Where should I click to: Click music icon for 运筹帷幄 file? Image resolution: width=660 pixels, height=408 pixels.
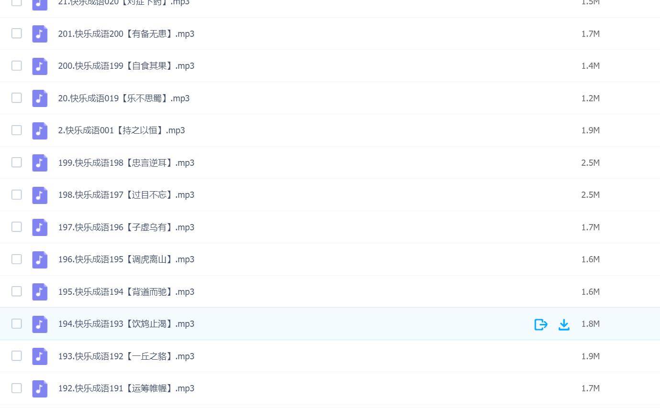pos(40,388)
